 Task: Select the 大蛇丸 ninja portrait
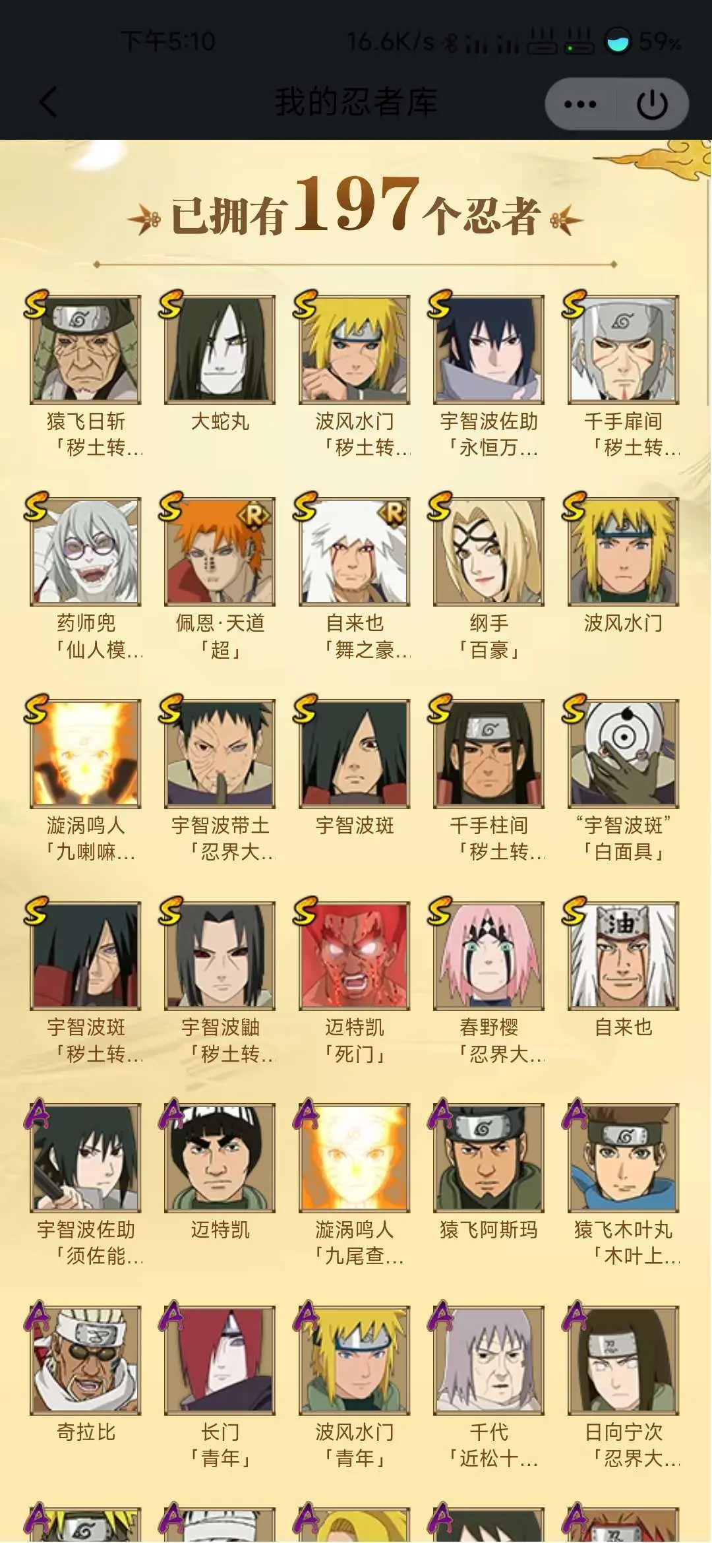point(220,349)
